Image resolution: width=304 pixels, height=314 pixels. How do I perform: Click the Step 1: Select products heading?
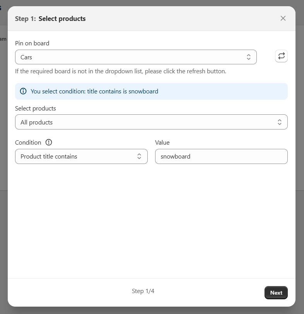tap(50, 19)
